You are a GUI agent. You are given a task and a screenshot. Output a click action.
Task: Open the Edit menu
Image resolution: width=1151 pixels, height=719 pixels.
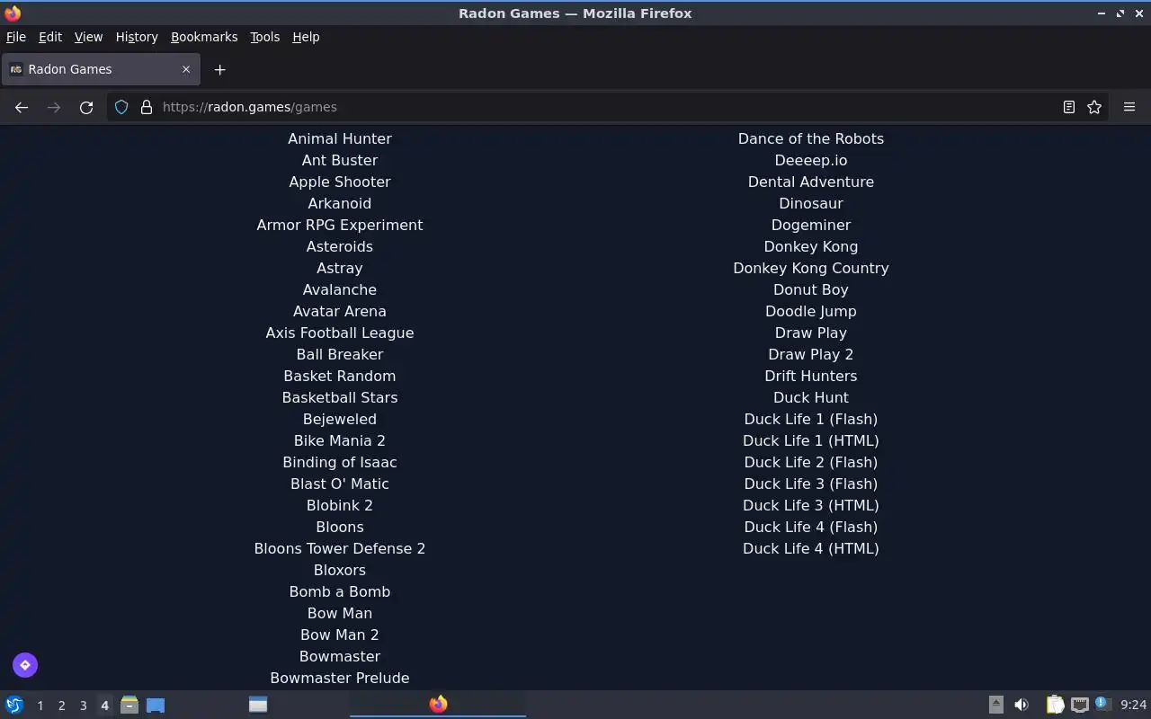pyautogui.click(x=50, y=37)
